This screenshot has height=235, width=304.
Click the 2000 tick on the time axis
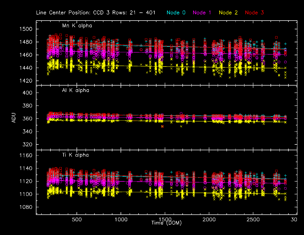209,220
